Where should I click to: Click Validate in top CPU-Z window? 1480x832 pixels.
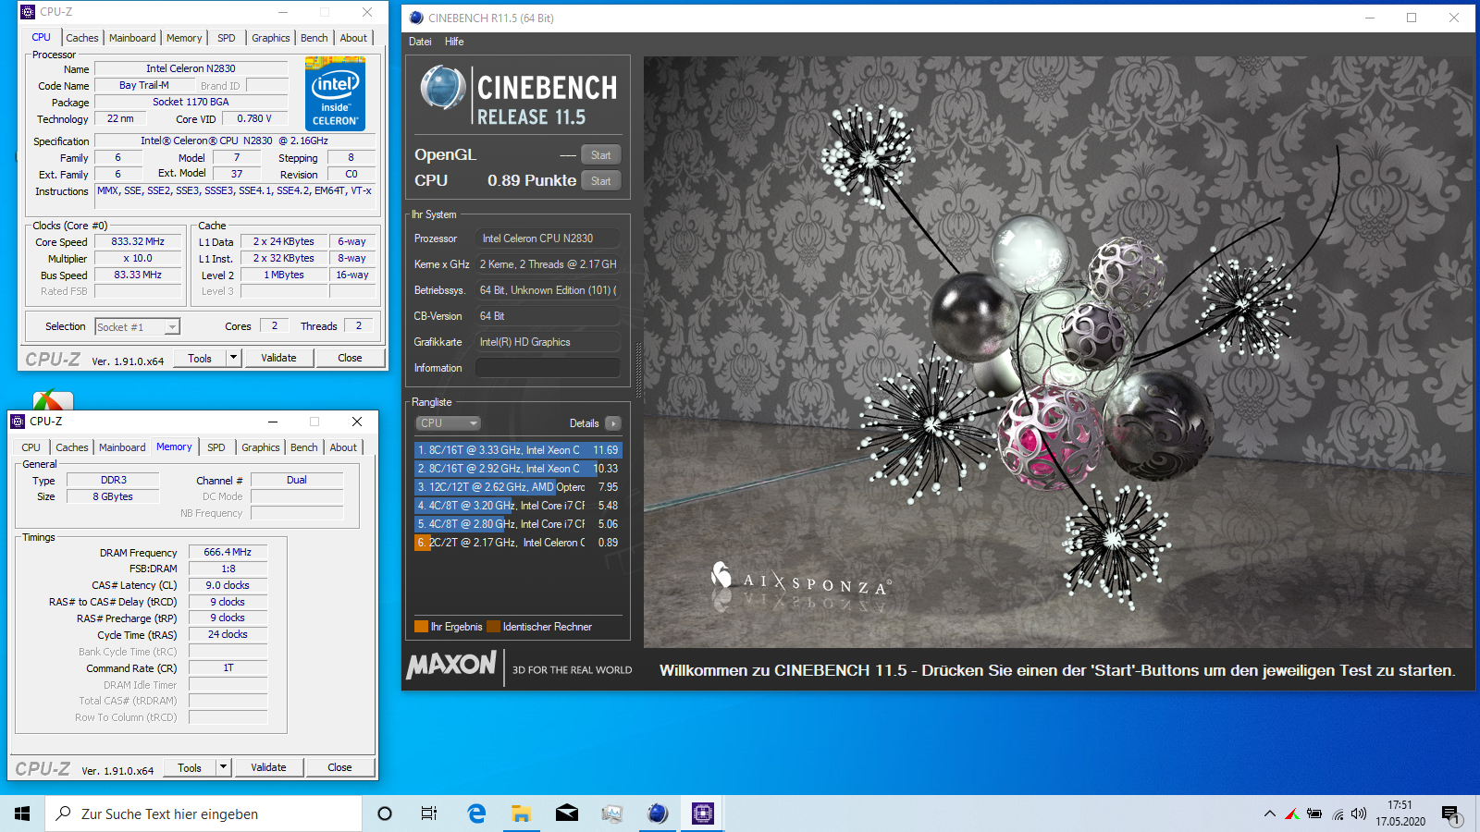[x=278, y=358]
